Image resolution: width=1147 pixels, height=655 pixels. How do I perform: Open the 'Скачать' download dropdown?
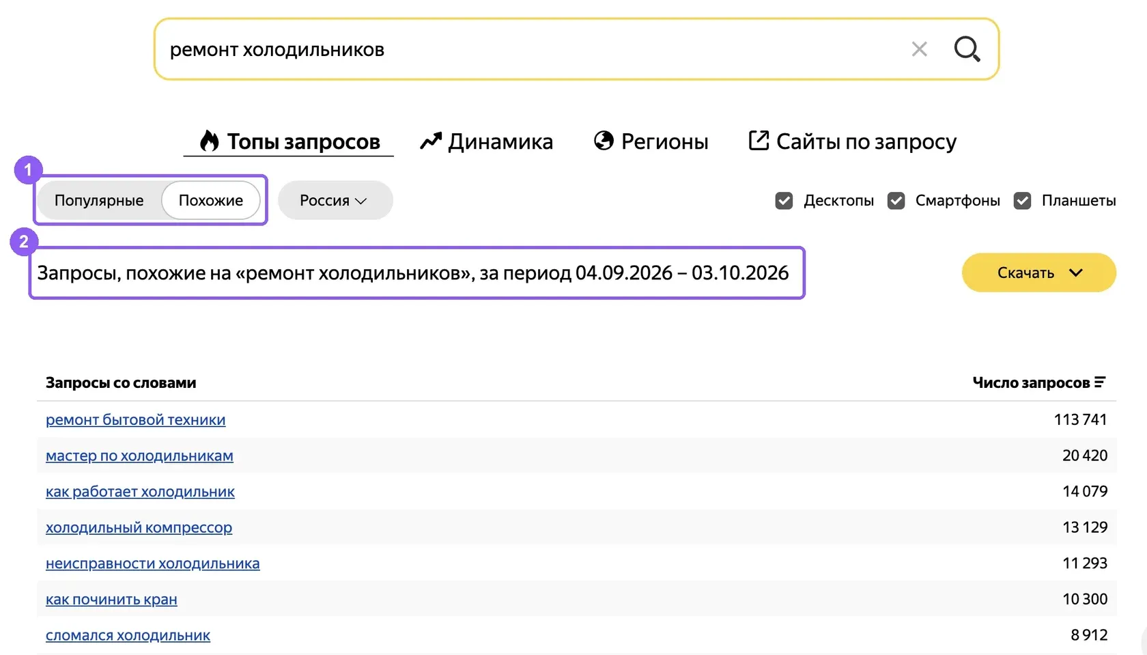pos(1038,273)
